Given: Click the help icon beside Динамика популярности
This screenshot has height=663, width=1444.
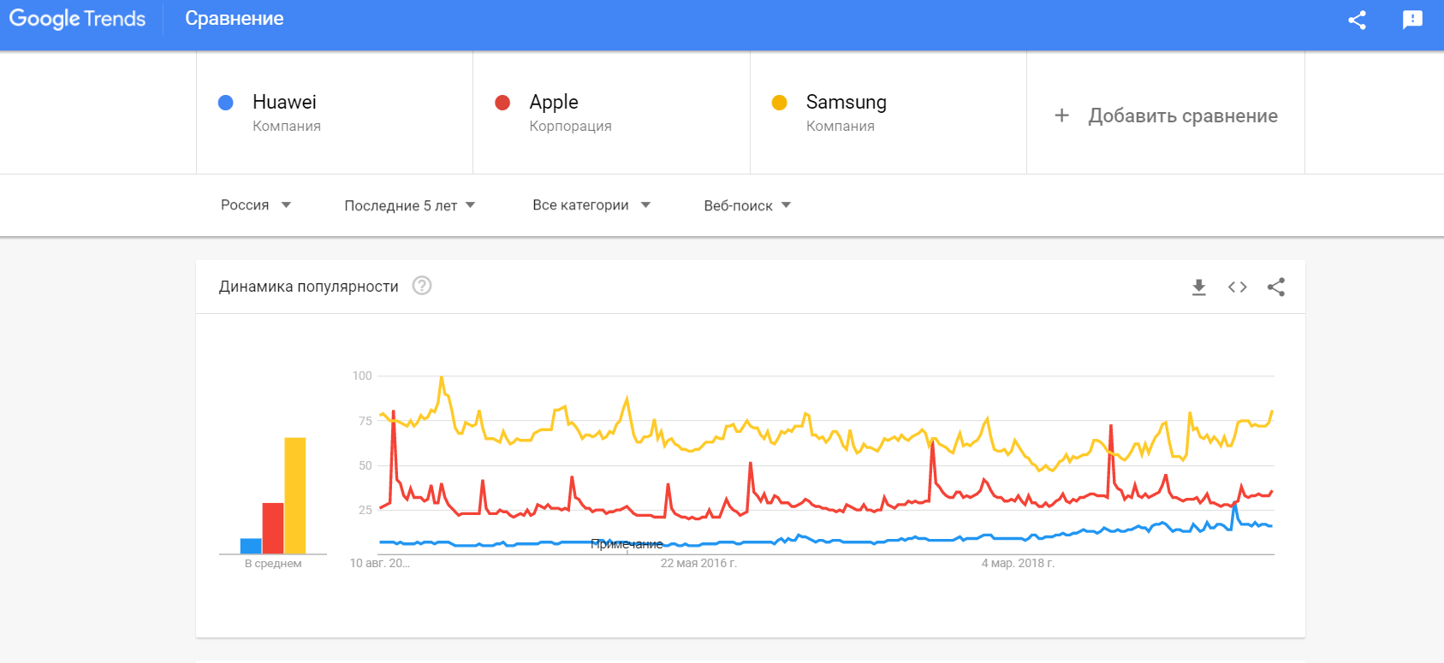Looking at the screenshot, I should 421,286.
